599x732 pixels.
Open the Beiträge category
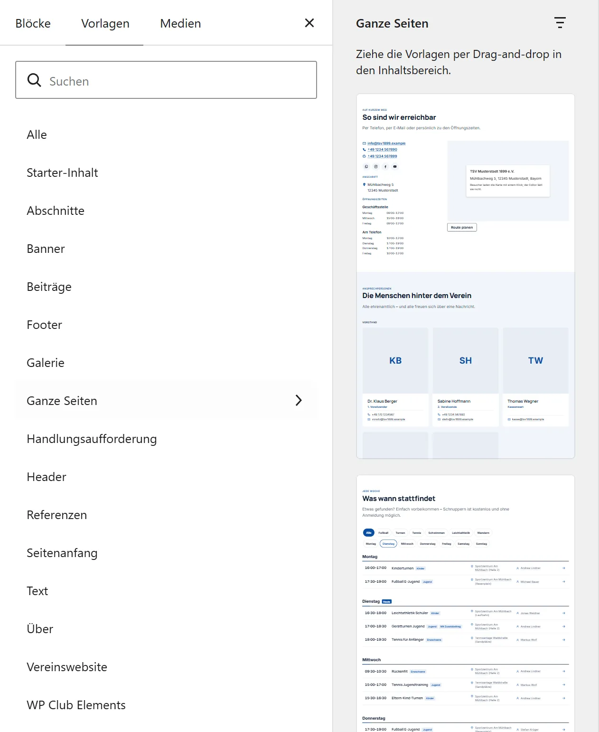[x=166, y=287]
